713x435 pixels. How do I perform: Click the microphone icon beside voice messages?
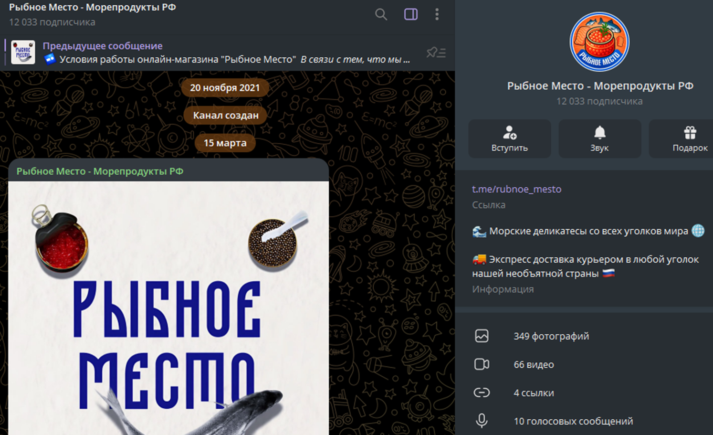482,421
